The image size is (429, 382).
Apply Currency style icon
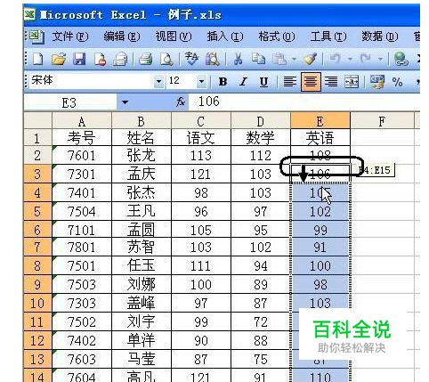click(377, 81)
